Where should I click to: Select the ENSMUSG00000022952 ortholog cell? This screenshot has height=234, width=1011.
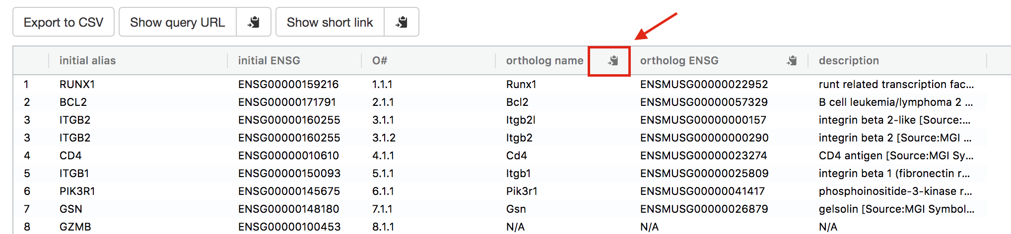pyautogui.click(x=704, y=85)
